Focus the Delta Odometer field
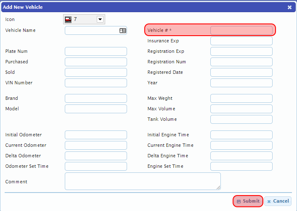Viewport: 297px width, 211px height. (96, 156)
